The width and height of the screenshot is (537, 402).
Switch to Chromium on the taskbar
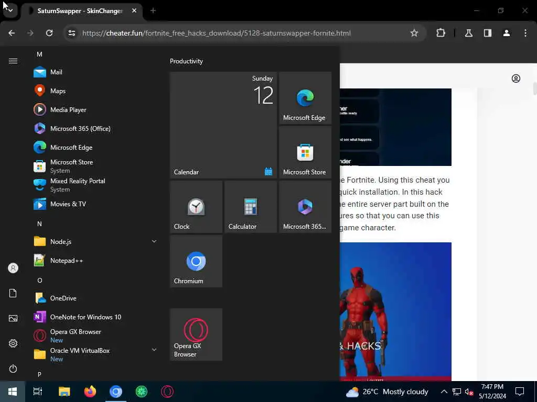pos(116,392)
